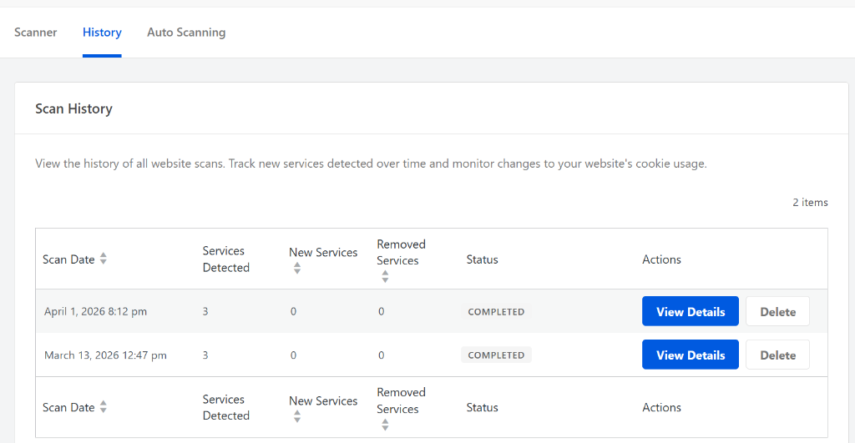This screenshot has height=443, width=855.
Task: Click COMPLETED status badge for April scan
Action: (496, 312)
